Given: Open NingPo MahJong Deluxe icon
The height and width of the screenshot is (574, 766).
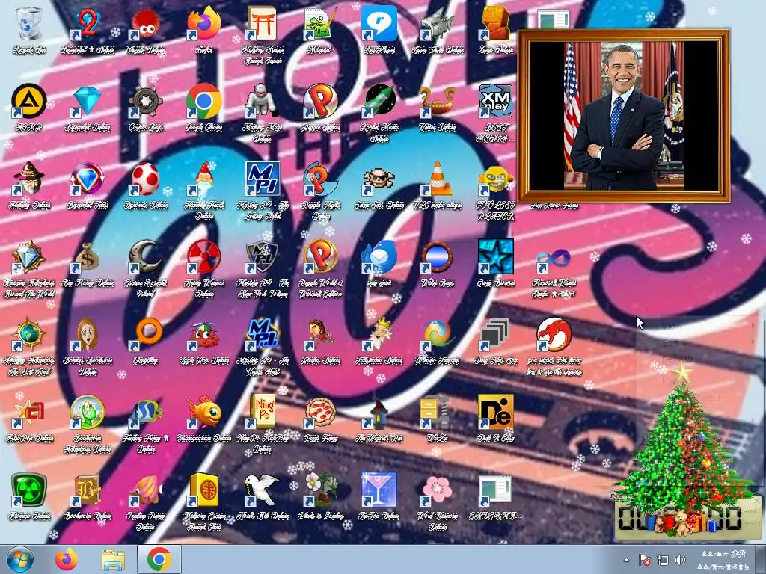Looking at the screenshot, I should tap(263, 413).
